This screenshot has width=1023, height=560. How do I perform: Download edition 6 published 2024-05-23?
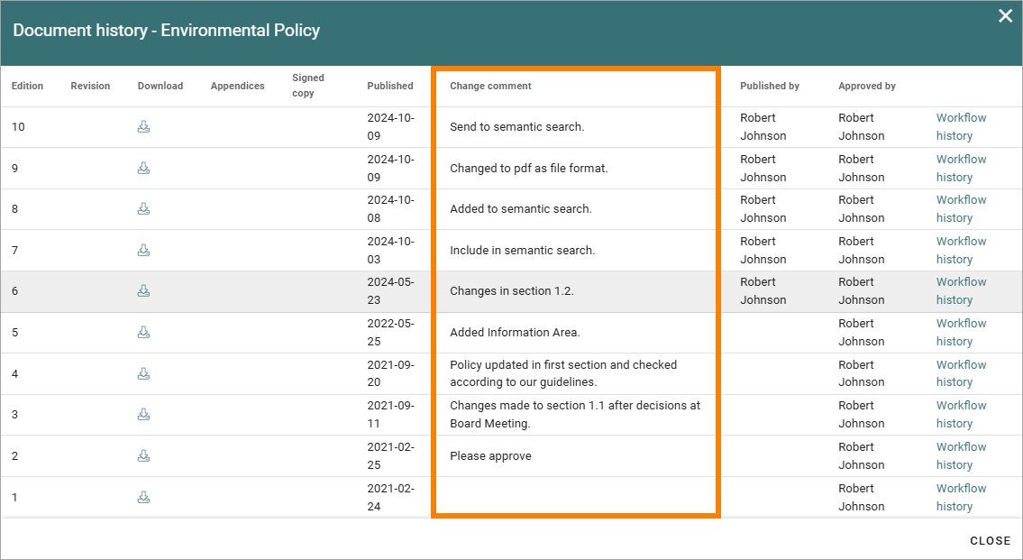pyautogui.click(x=143, y=291)
